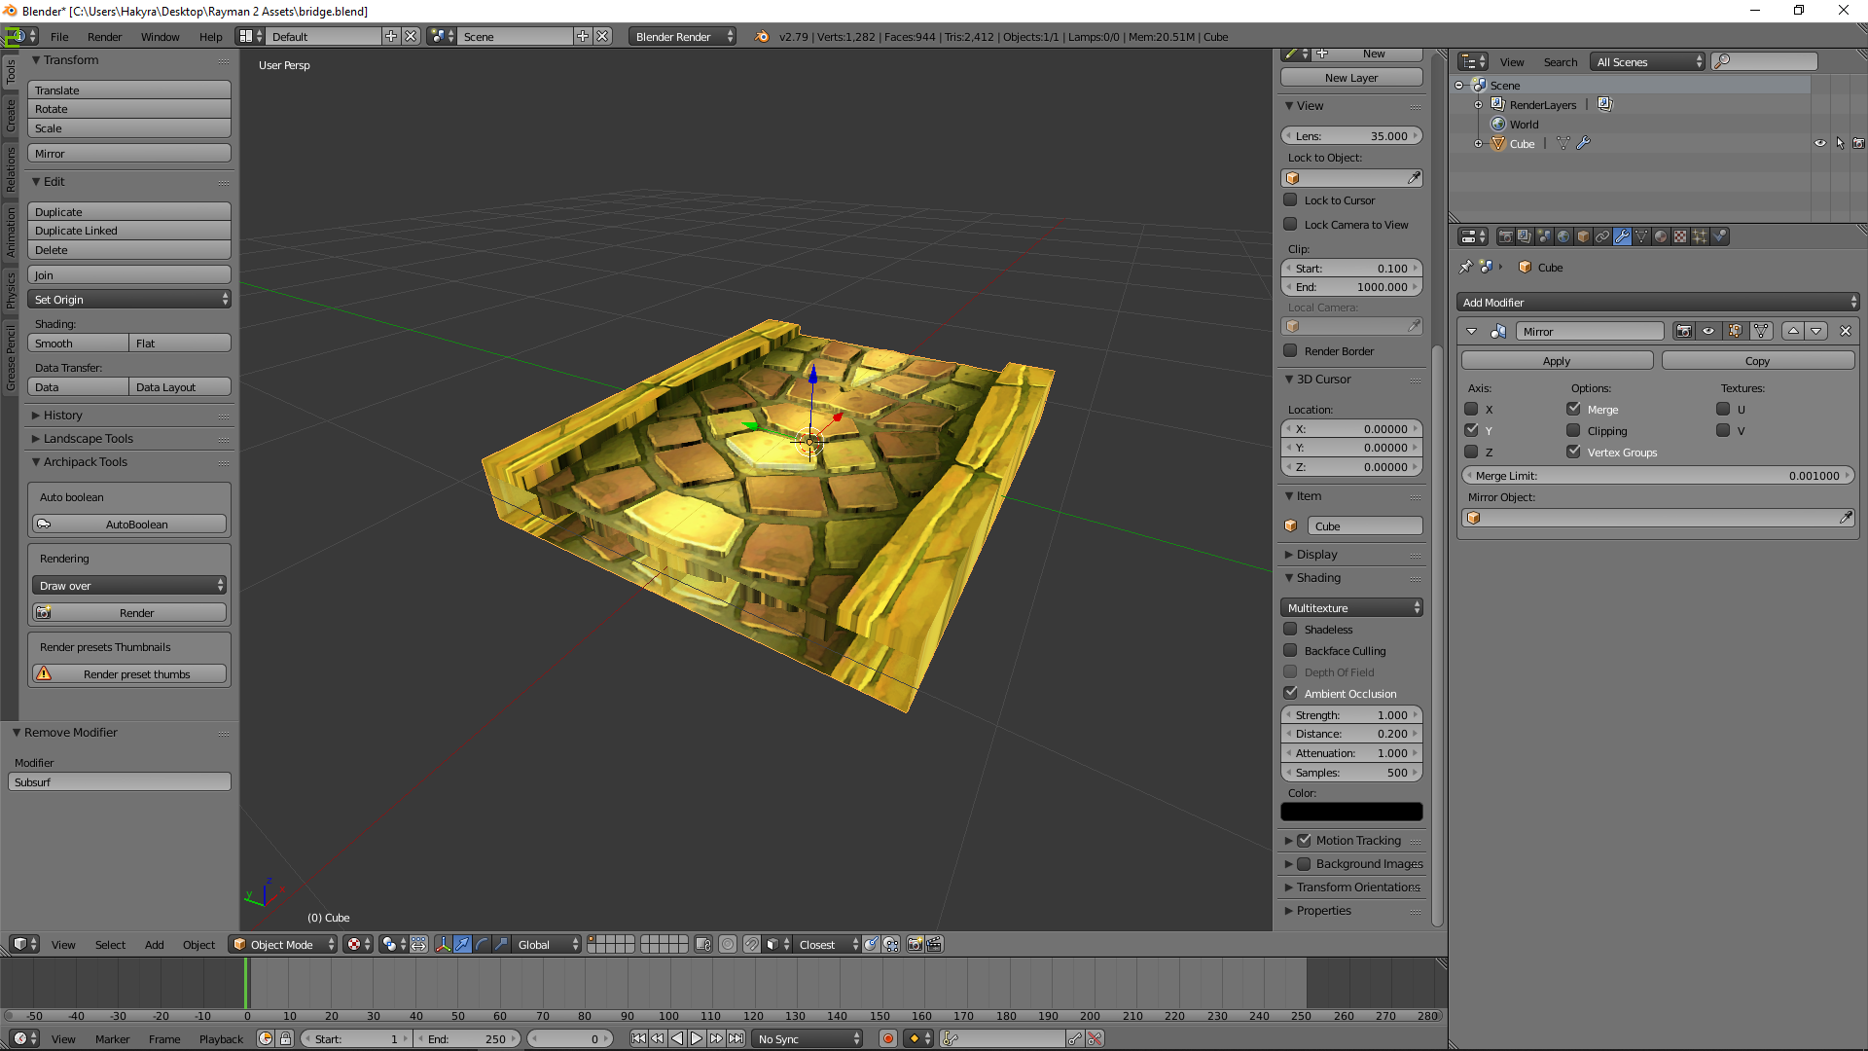Collapse the Mirror modifier panel triangle
The height and width of the screenshot is (1051, 1868).
click(1471, 331)
